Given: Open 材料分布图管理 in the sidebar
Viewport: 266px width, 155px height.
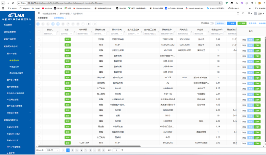Looking at the screenshot, I should (x=14, y=147).
